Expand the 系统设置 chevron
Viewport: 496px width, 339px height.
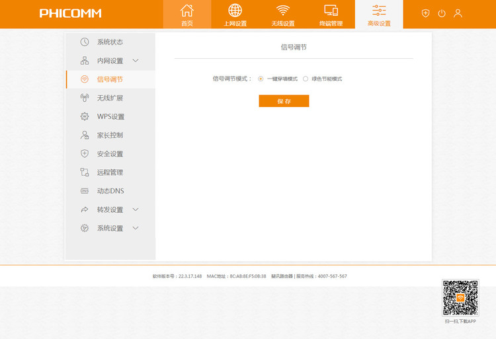coord(136,228)
